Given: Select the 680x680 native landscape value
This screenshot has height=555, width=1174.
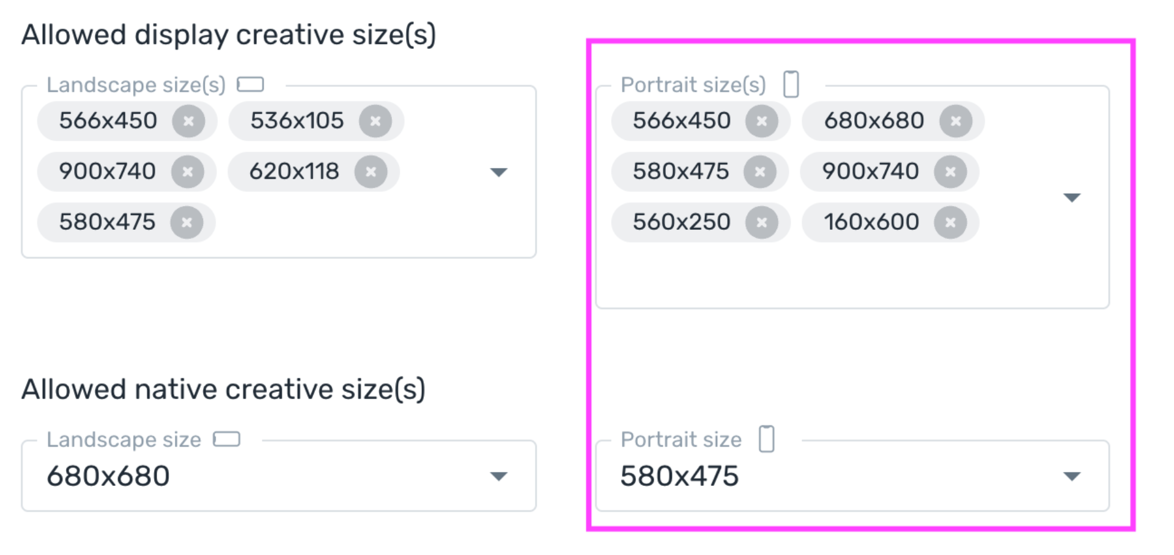Looking at the screenshot, I should (108, 476).
